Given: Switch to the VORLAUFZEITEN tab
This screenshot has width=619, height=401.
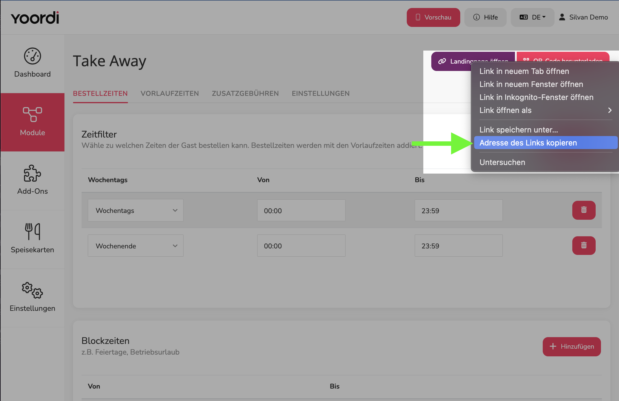Looking at the screenshot, I should tap(170, 93).
